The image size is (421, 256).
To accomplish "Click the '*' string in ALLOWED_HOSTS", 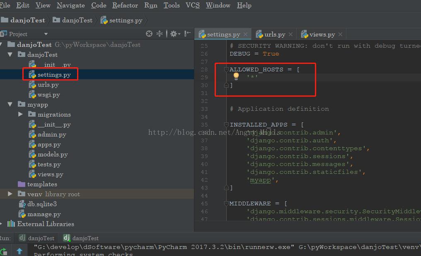I will (x=252, y=77).
